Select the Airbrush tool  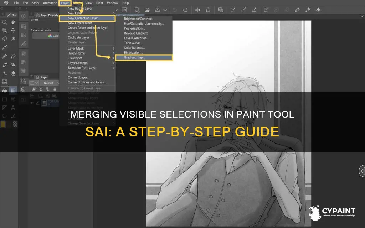pyautogui.click(x=13, y=65)
